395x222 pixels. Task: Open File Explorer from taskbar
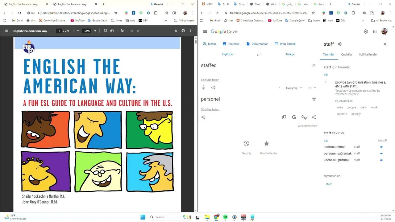(207, 217)
